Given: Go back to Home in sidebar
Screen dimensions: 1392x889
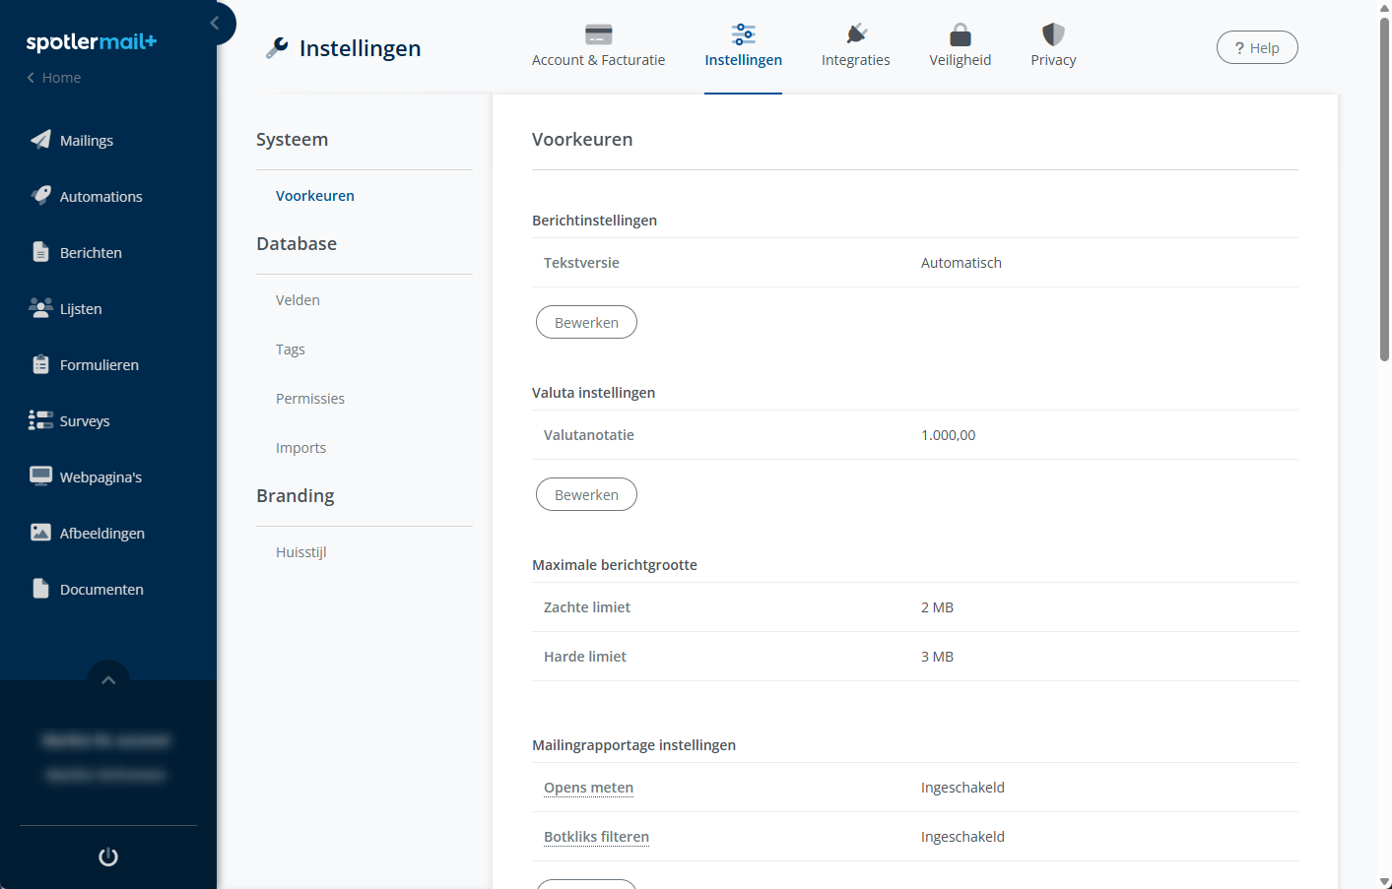Looking at the screenshot, I should 54,78.
